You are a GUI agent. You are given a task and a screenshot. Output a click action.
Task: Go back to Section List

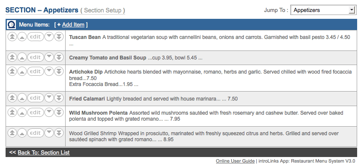click(x=44, y=152)
